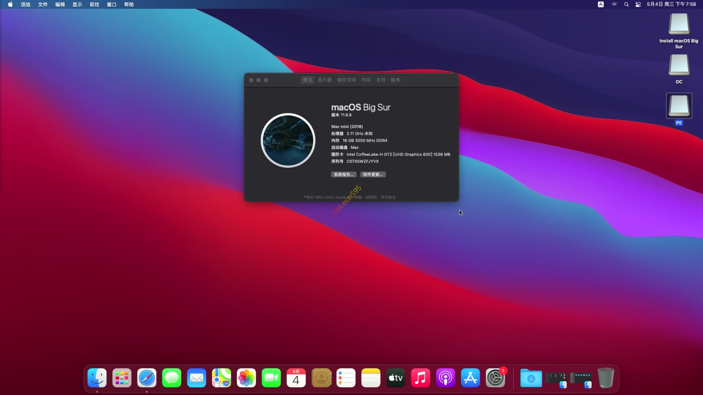The width and height of the screenshot is (703, 395).
Task: Click the 软件更新... button
Action: pos(373,174)
